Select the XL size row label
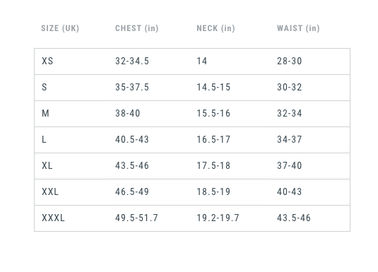The width and height of the screenshot is (378, 272). click(x=47, y=165)
